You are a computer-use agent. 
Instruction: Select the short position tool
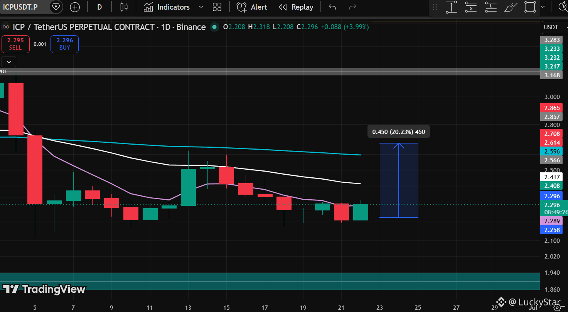point(471,7)
